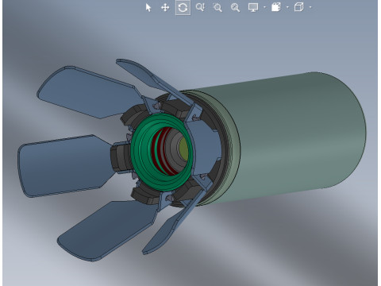Expand the display monitor dropdown arrow
The height and width of the screenshot is (286, 381).
(264, 7)
